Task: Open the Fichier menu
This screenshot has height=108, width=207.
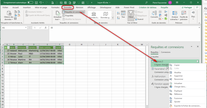Action: [x=5, y=7]
